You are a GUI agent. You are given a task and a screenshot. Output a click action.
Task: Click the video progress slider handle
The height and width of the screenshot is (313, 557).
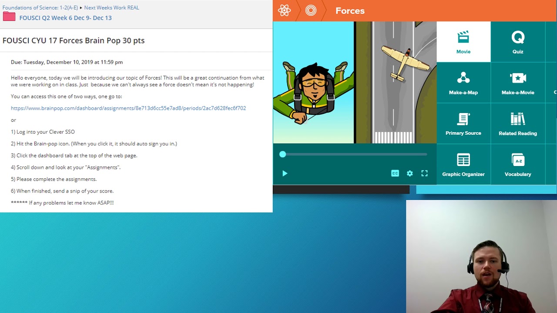click(283, 154)
